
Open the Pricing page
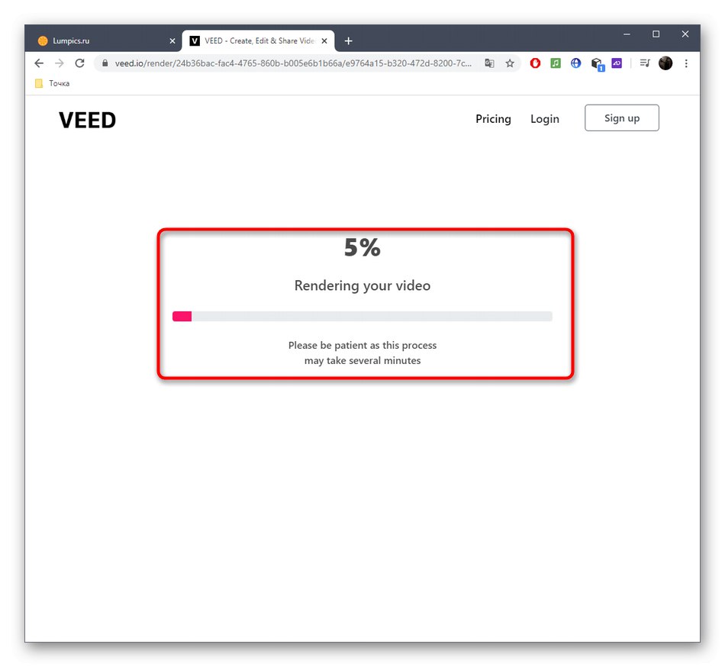click(493, 119)
